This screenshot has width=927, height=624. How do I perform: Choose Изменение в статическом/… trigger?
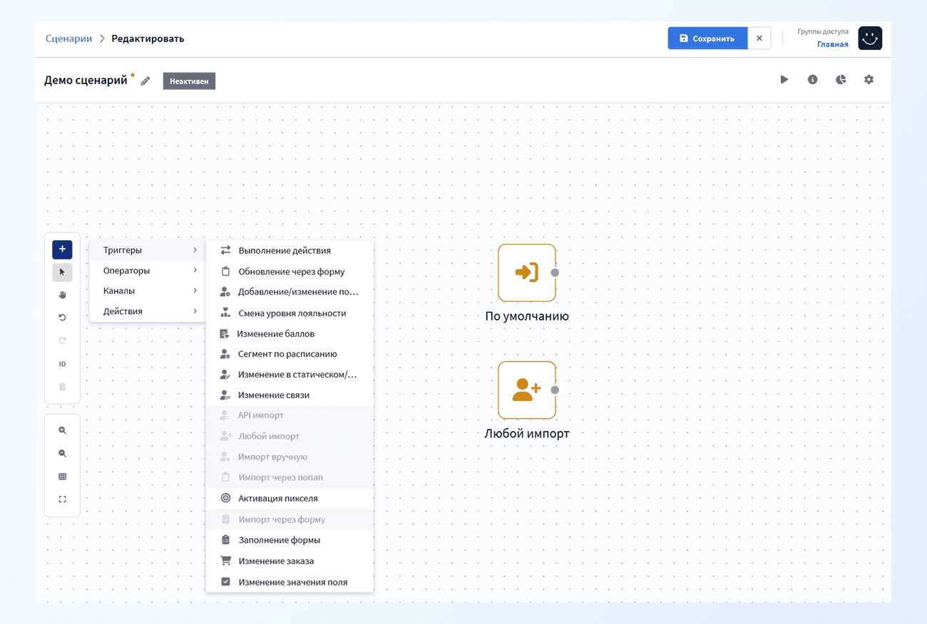(x=290, y=375)
